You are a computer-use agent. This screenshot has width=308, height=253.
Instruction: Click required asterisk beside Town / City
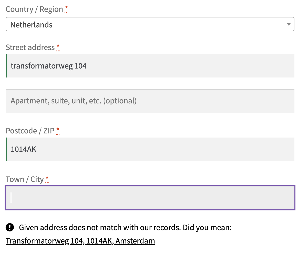click(47, 179)
